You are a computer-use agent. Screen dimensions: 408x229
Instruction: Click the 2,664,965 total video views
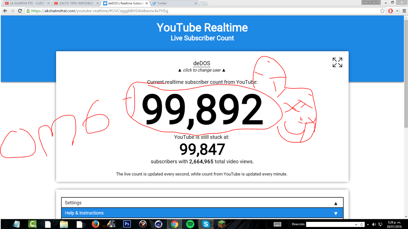tap(201, 162)
